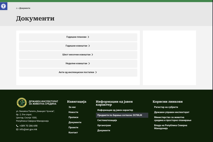The width and height of the screenshot is (213, 142).
Task: Click the Корисни линкови footer heading
Action: point(168,102)
